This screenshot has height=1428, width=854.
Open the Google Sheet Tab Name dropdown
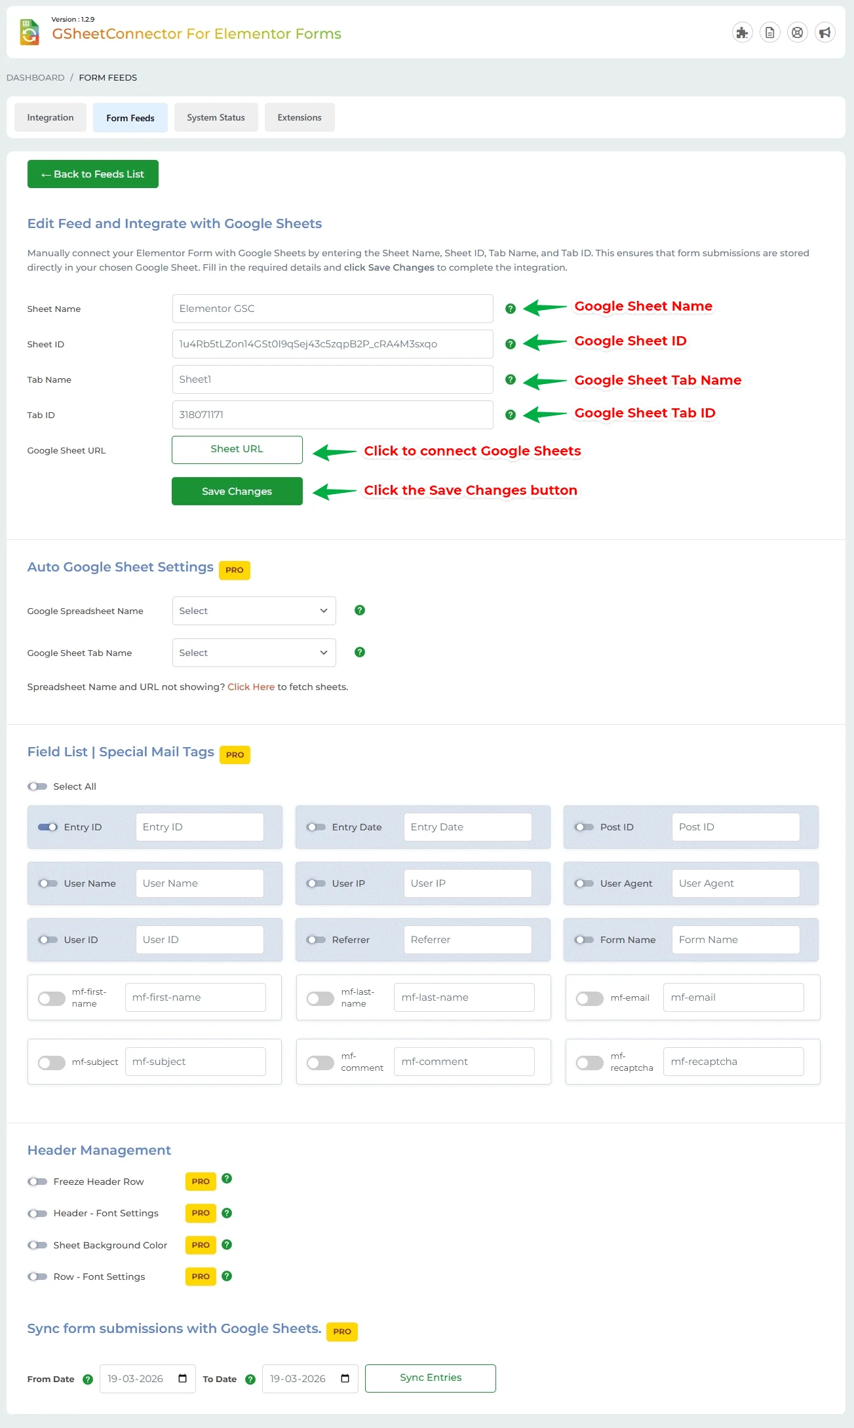pos(254,653)
